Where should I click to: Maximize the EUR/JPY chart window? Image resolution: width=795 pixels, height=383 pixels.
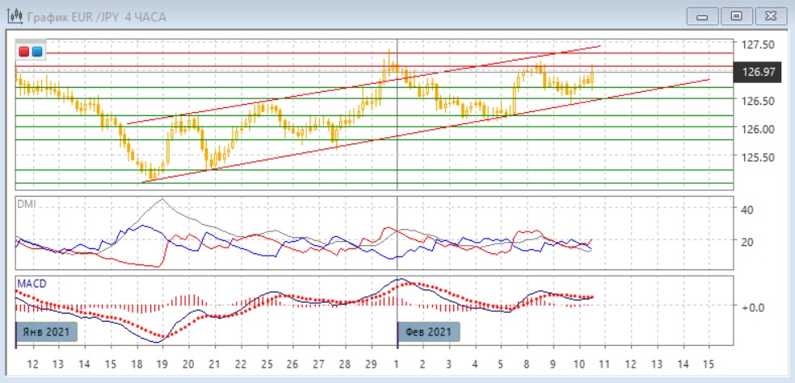pos(736,16)
